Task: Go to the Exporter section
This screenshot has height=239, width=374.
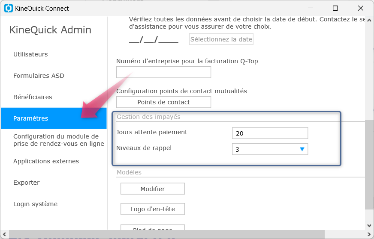Action: pyautogui.click(x=26, y=183)
